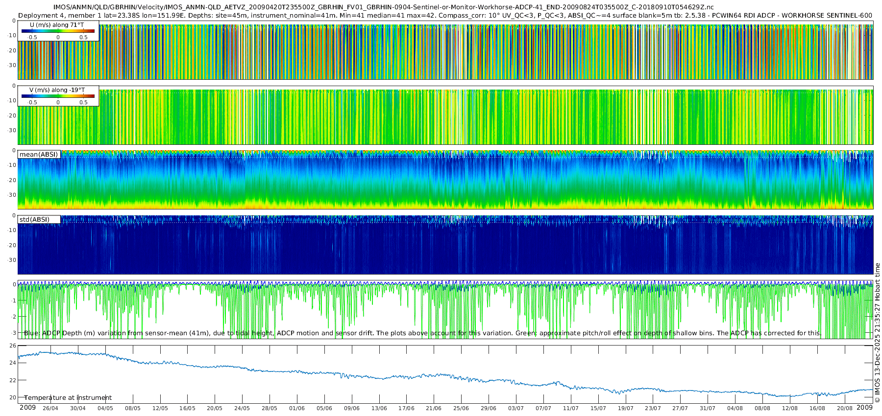Click the blue/green ADCP depth description text
Viewport: 882px width, 416px height.
pyautogui.click(x=422, y=333)
